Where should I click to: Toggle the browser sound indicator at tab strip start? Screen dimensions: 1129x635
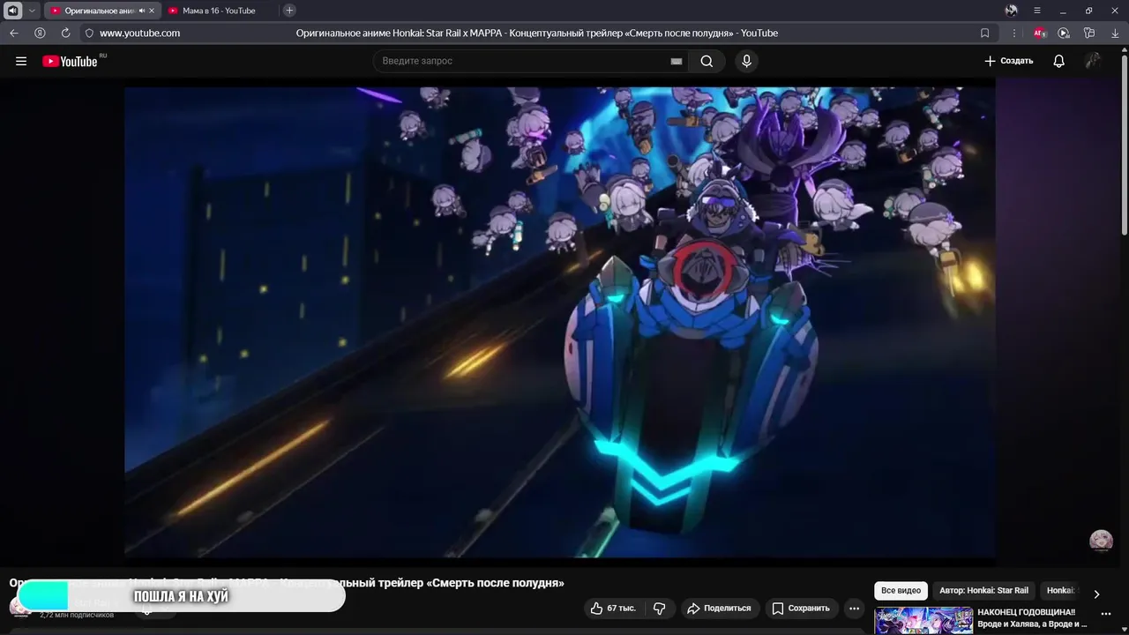[x=13, y=11]
